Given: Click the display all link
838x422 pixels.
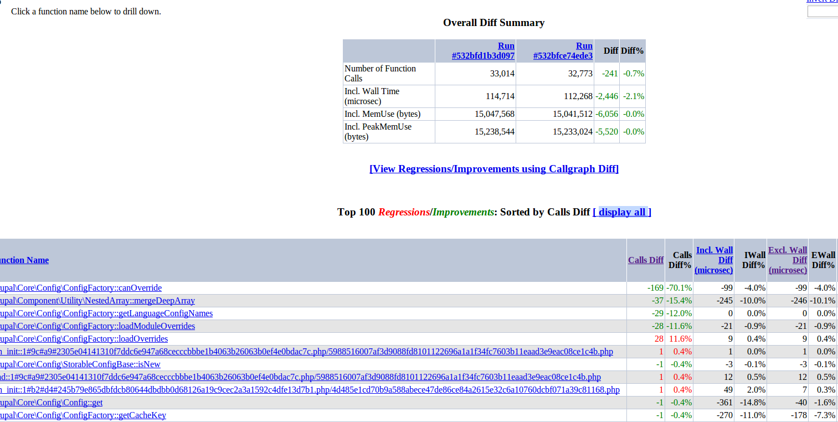Looking at the screenshot, I should click(x=622, y=212).
